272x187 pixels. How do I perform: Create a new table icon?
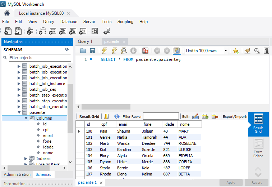(52, 31)
